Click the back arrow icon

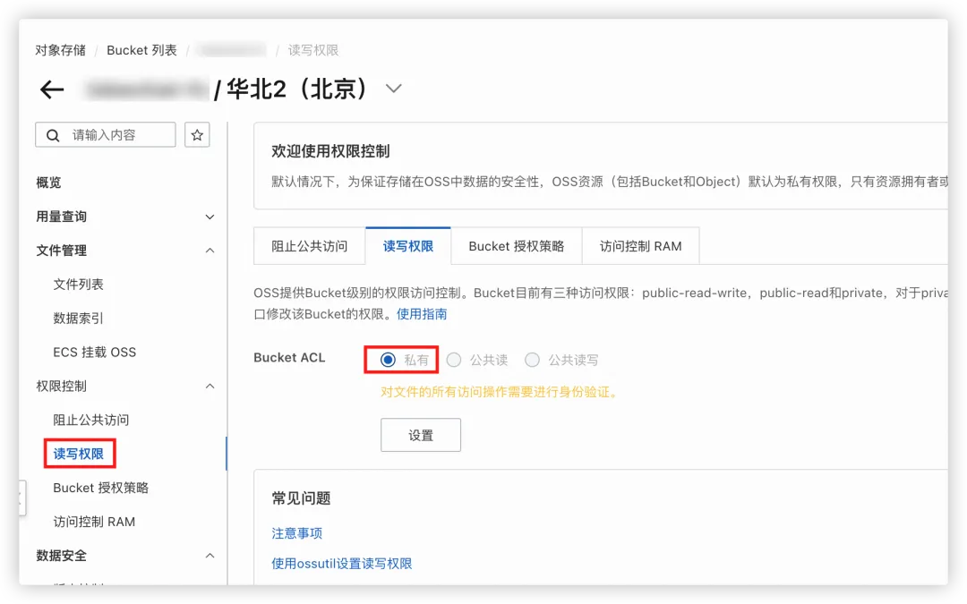click(x=52, y=90)
